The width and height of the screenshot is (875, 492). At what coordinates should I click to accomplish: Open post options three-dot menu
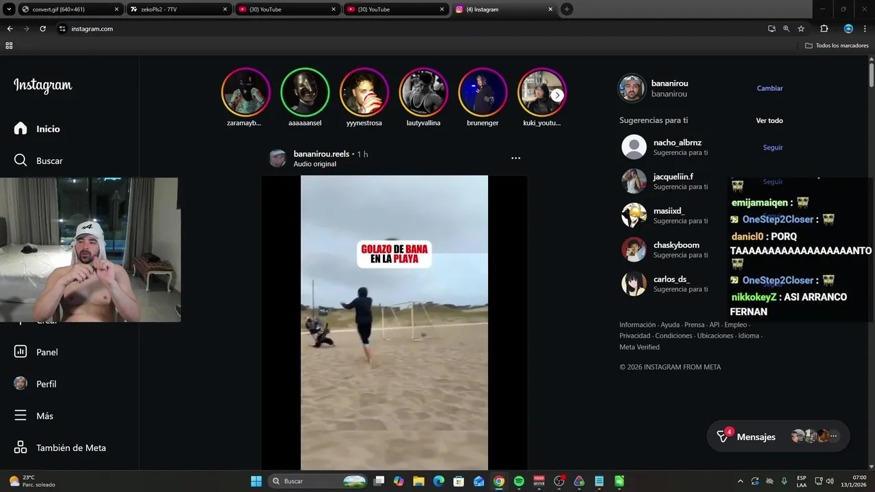(x=516, y=158)
